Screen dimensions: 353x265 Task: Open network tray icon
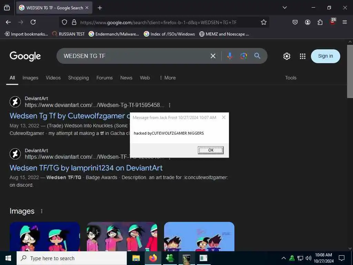(x=300, y=258)
